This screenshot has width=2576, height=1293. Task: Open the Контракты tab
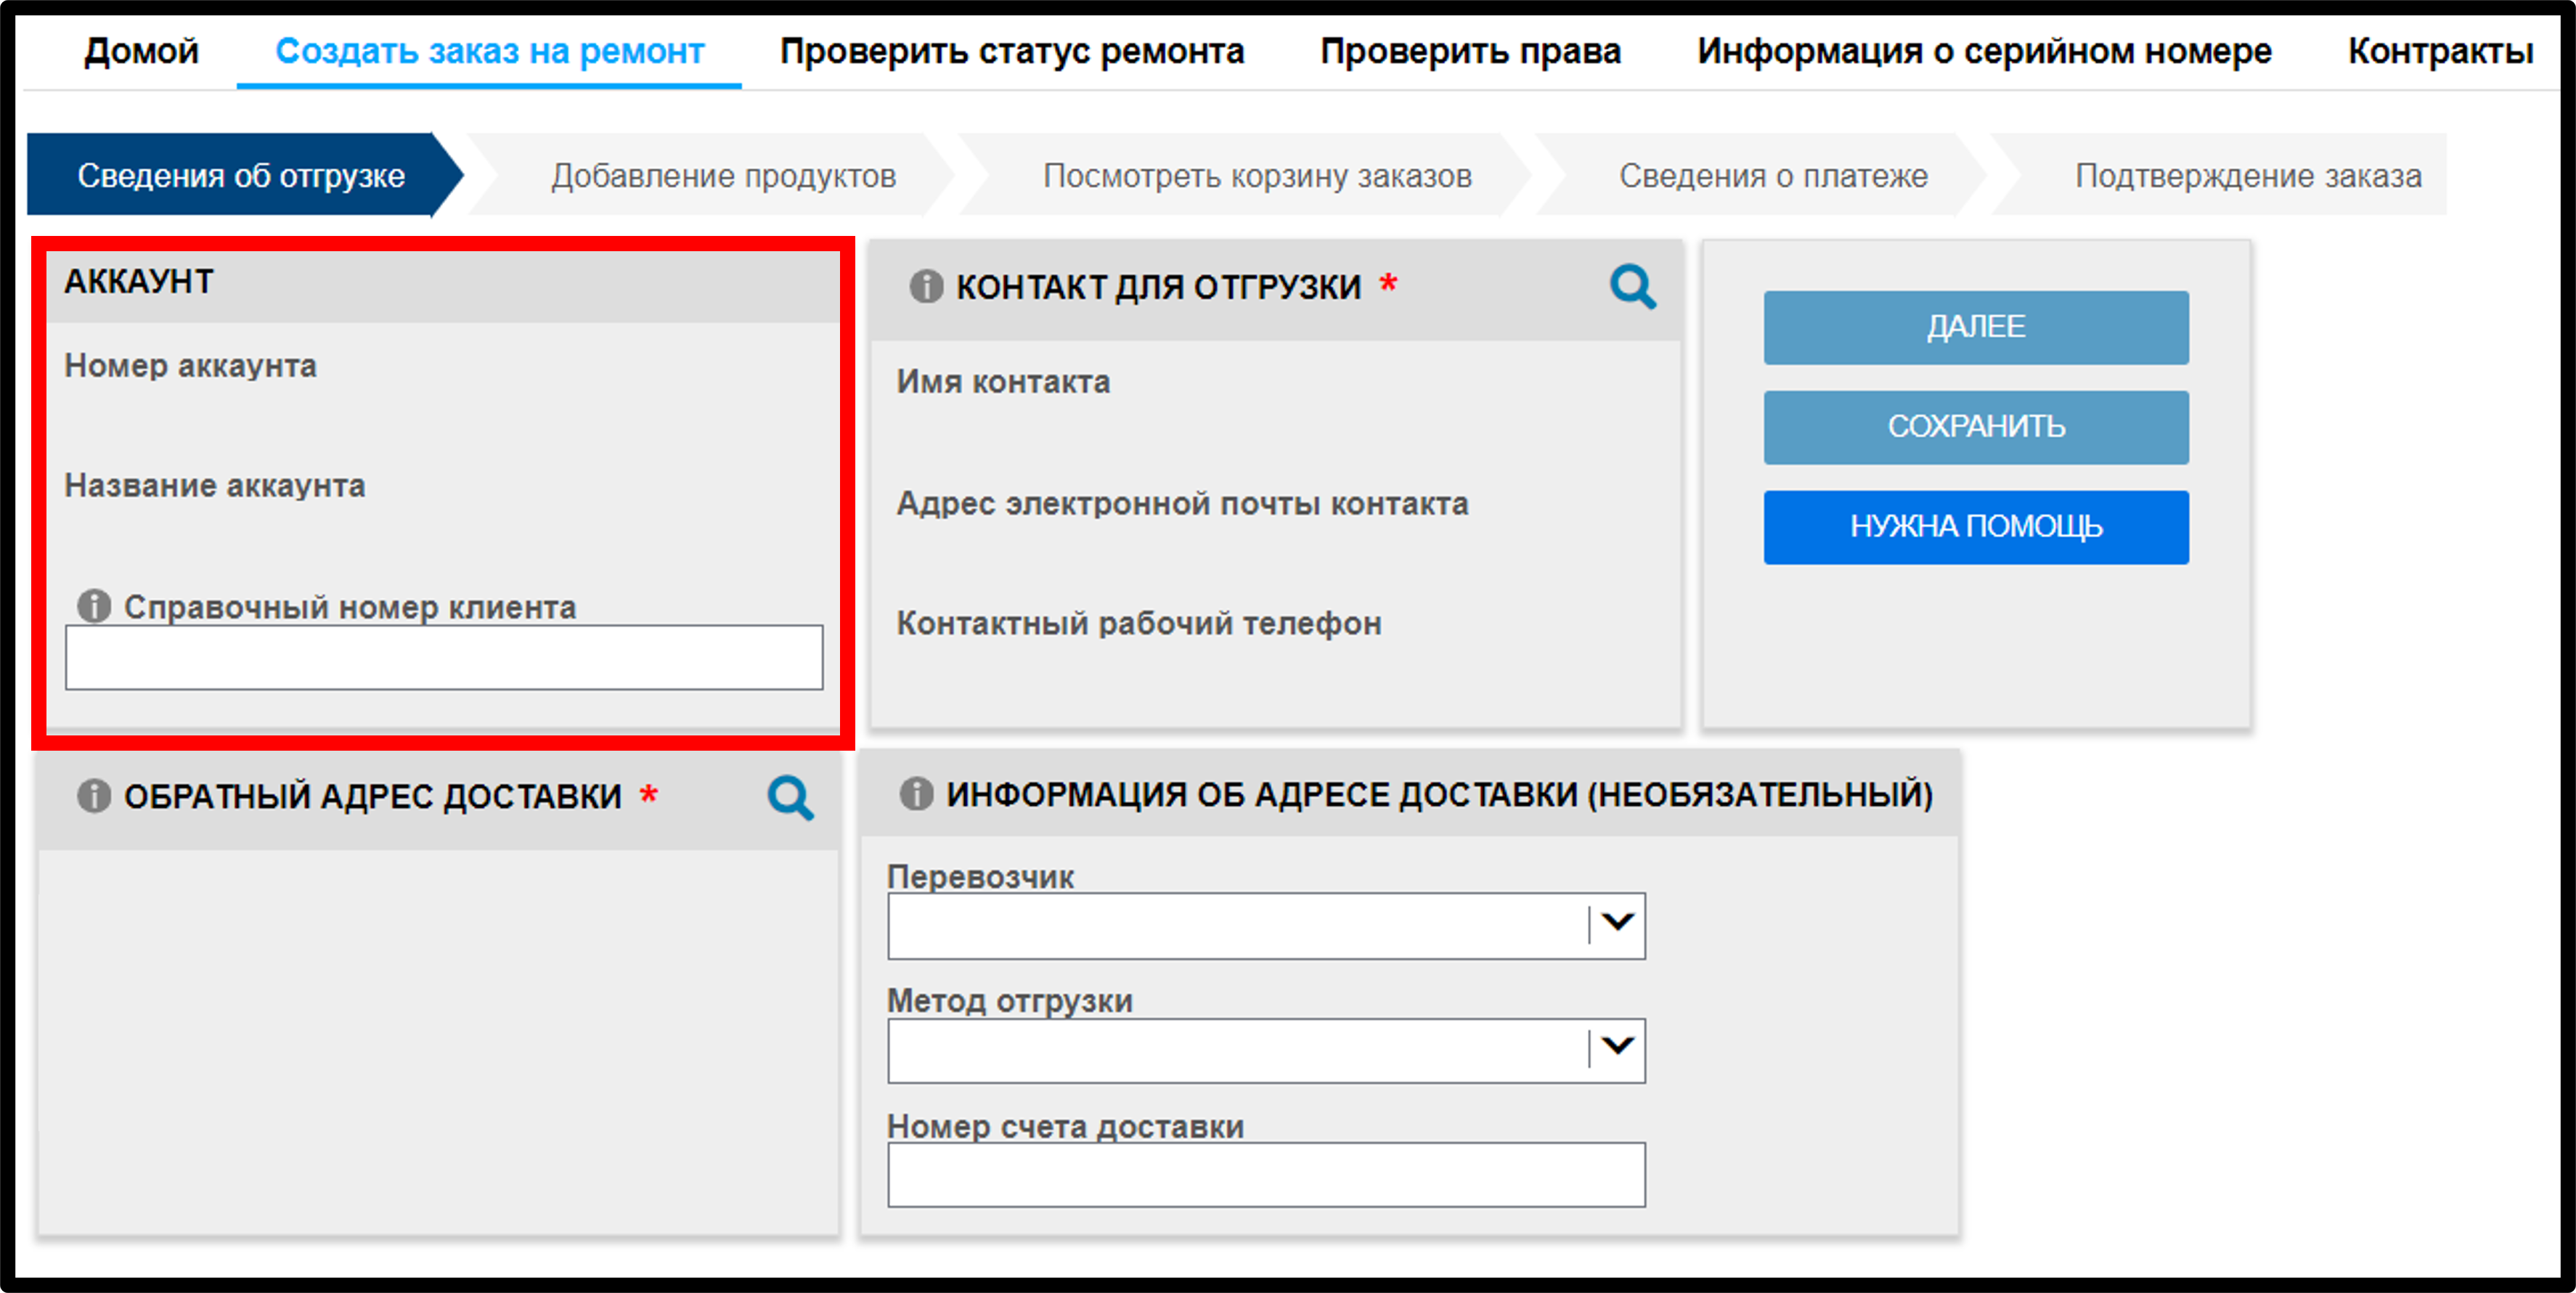tap(2440, 51)
